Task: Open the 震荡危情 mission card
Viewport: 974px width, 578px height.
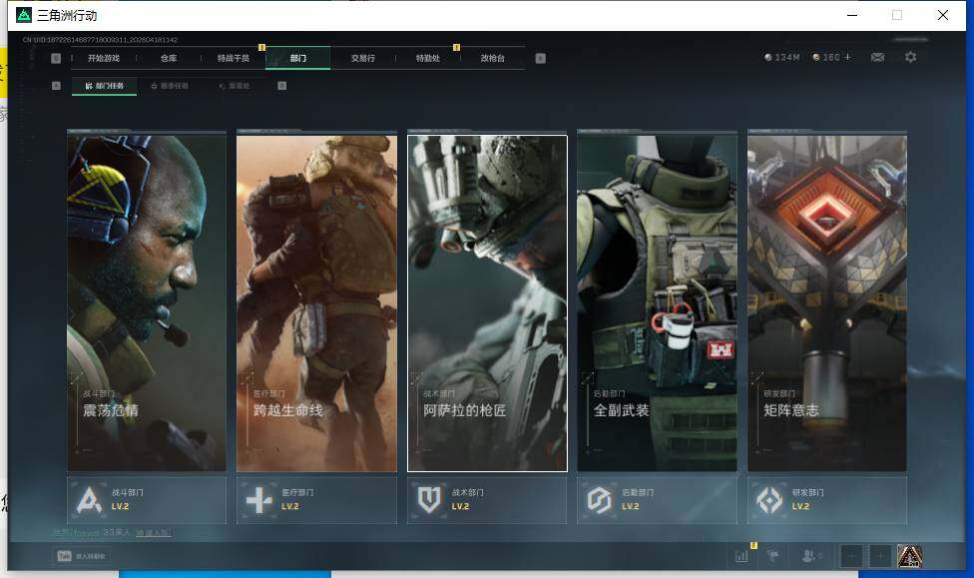Action: point(147,303)
